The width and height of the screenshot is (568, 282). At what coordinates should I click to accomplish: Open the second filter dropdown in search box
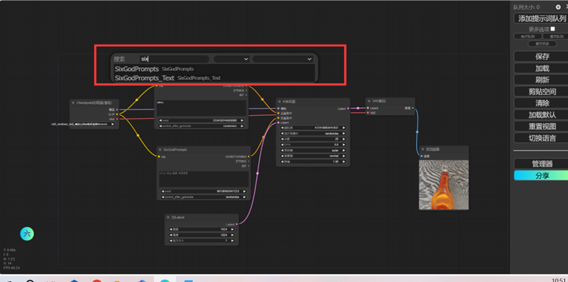pyautogui.click(x=282, y=59)
